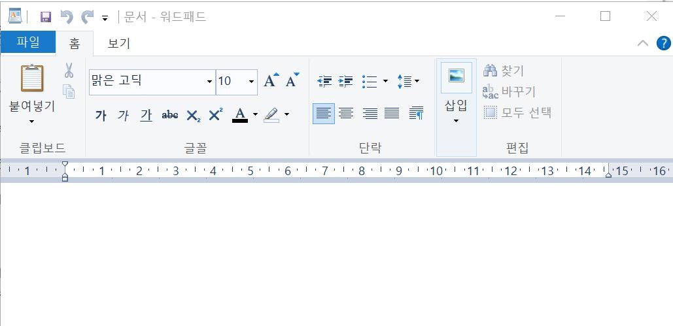Apply superscript formatting
The image size is (673, 326).
pyautogui.click(x=215, y=115)
